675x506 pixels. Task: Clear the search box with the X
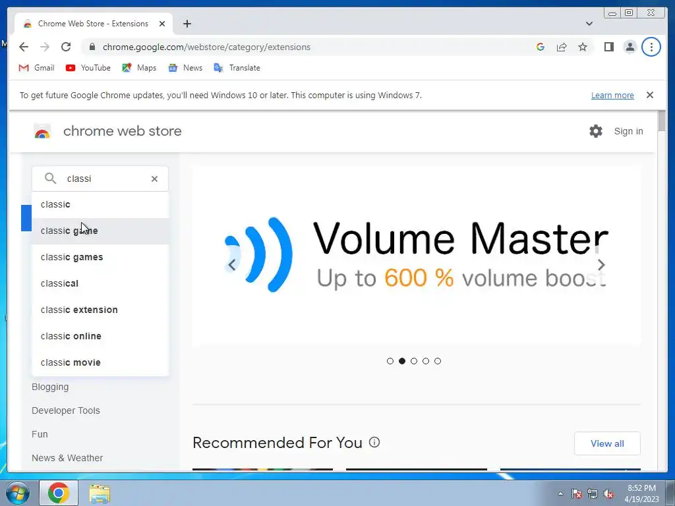pyautogui.click(x=154, y=179)
